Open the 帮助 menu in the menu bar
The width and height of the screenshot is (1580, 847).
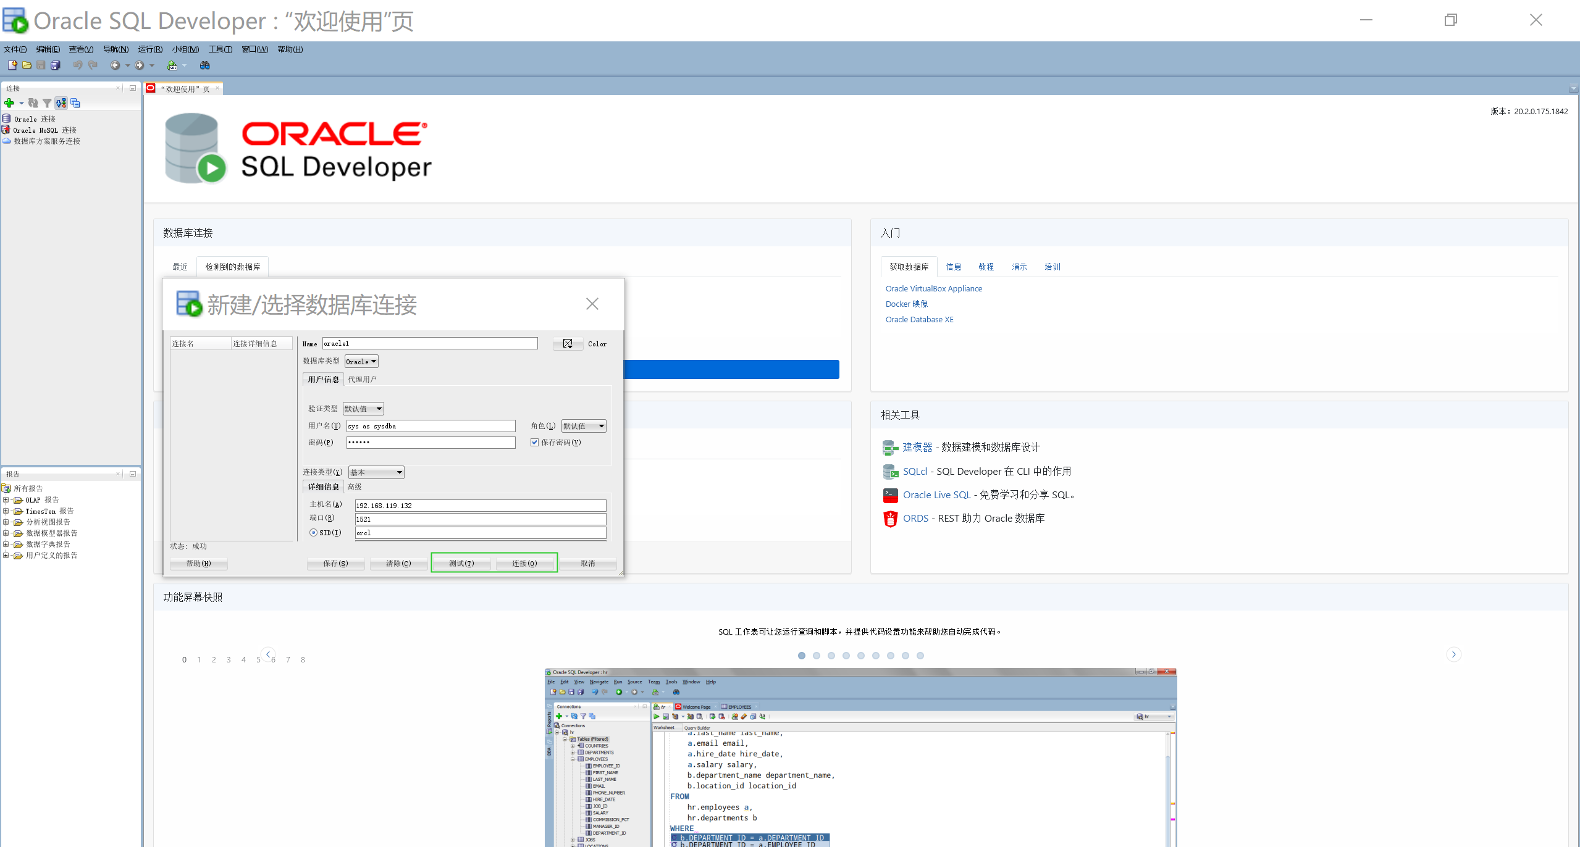tap(290, 49)
